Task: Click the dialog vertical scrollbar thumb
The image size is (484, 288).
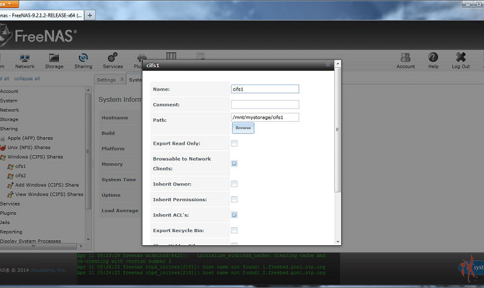Action: 338,130
